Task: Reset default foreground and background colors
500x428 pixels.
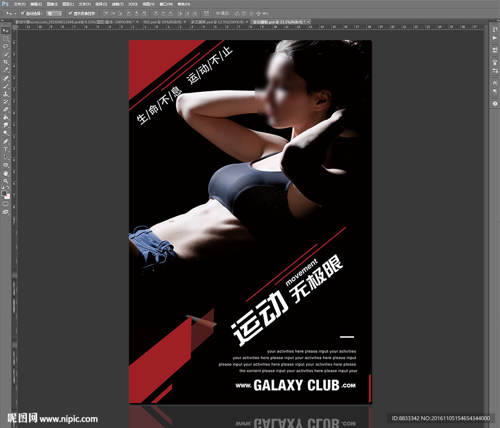Action: tap(3, 187)
